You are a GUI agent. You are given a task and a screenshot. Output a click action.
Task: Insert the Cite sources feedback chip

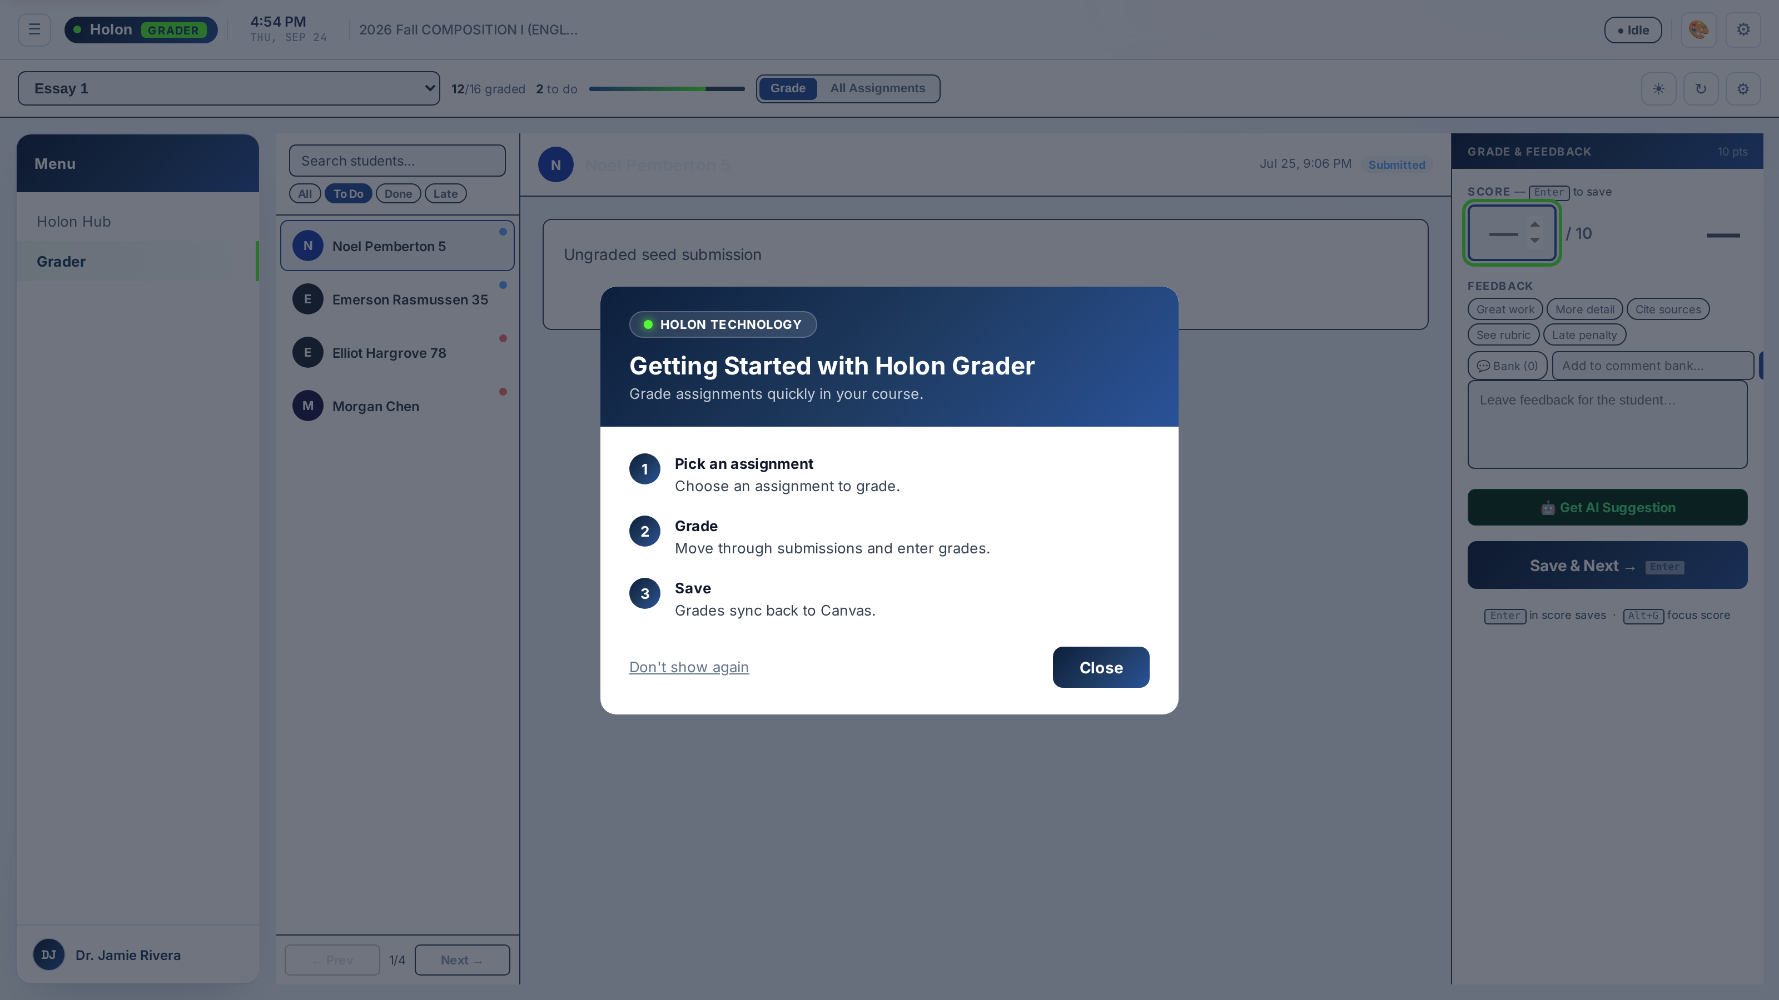pyautogui.click(x=1668, y=309)
